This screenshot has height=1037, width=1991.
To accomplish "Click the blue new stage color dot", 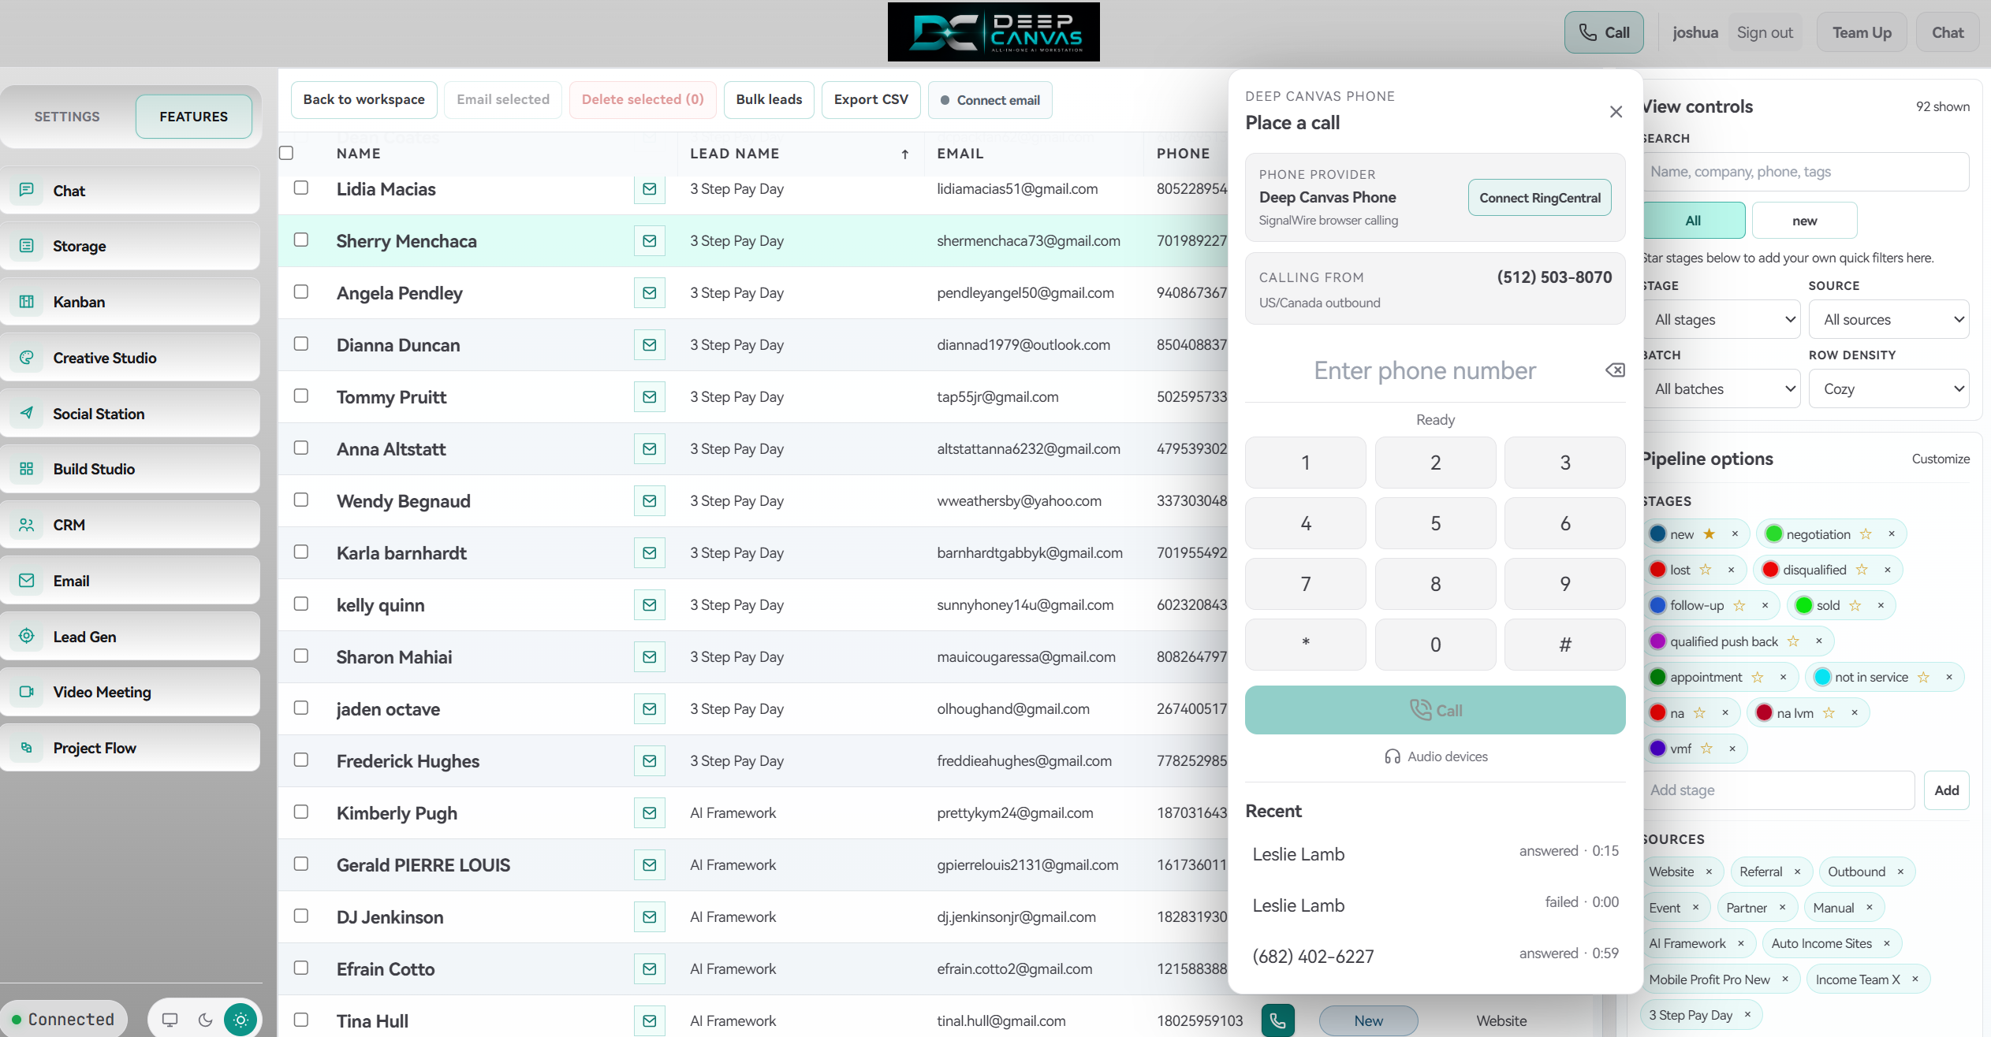I will coord(1657,534).
